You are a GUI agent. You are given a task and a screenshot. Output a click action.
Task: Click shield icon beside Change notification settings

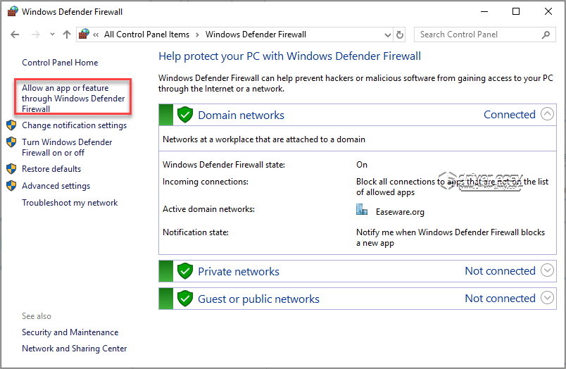coord(11,125)
